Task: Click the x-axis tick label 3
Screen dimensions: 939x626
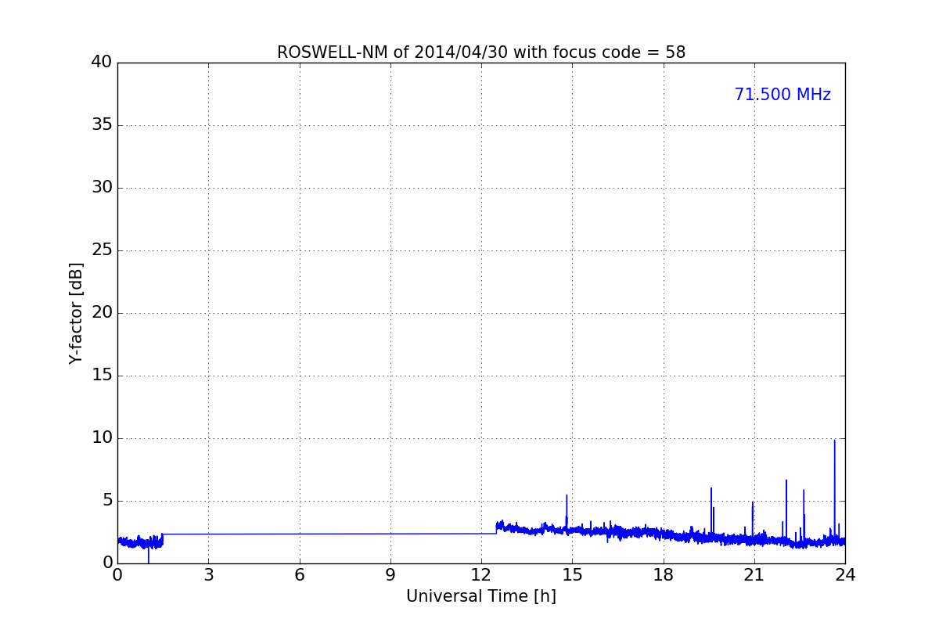Action: click(208, 575)
